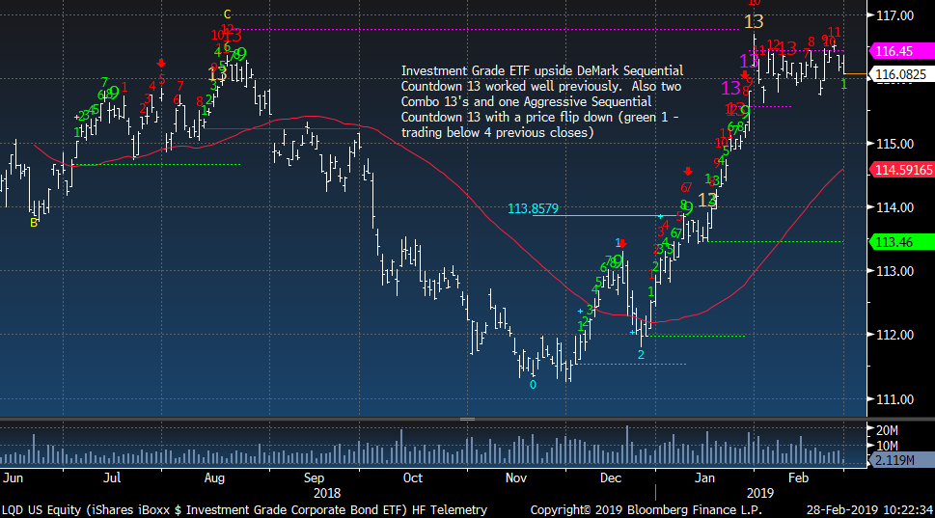Click the 28-Feb-2019 10:22:34 timestamp
The width and height of the screenshot is (935, 518).
(869, 510)
